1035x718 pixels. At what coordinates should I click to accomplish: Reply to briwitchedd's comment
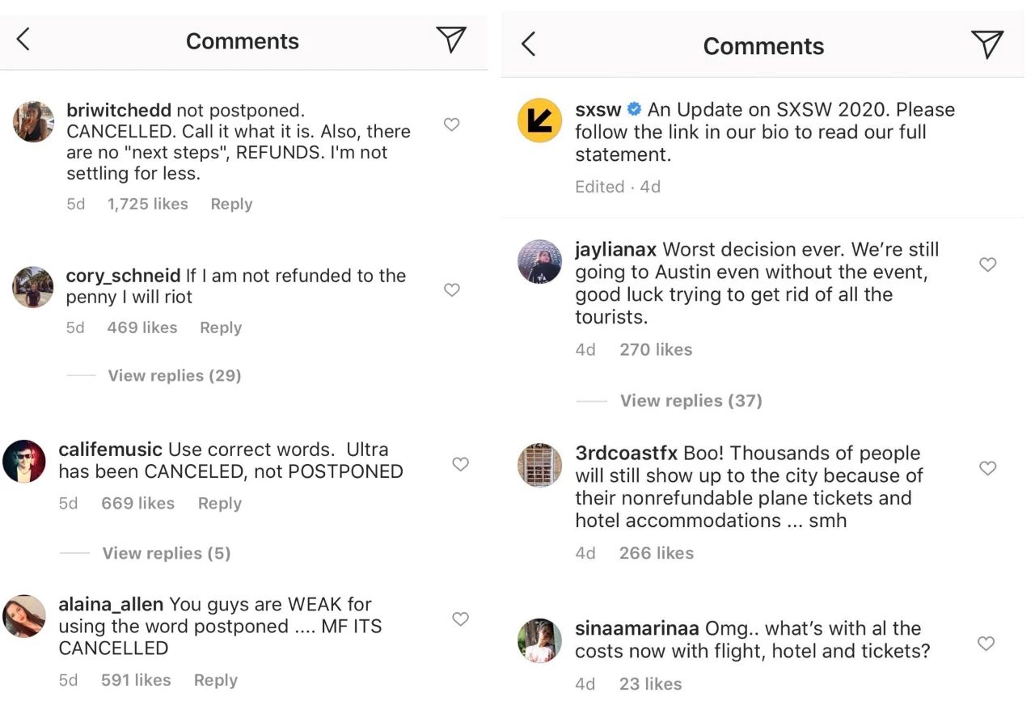point(231,204)
